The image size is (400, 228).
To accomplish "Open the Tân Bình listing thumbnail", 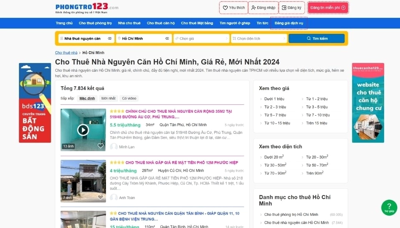I will tap(83, 219).
